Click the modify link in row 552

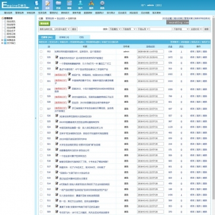coord(192,52)
